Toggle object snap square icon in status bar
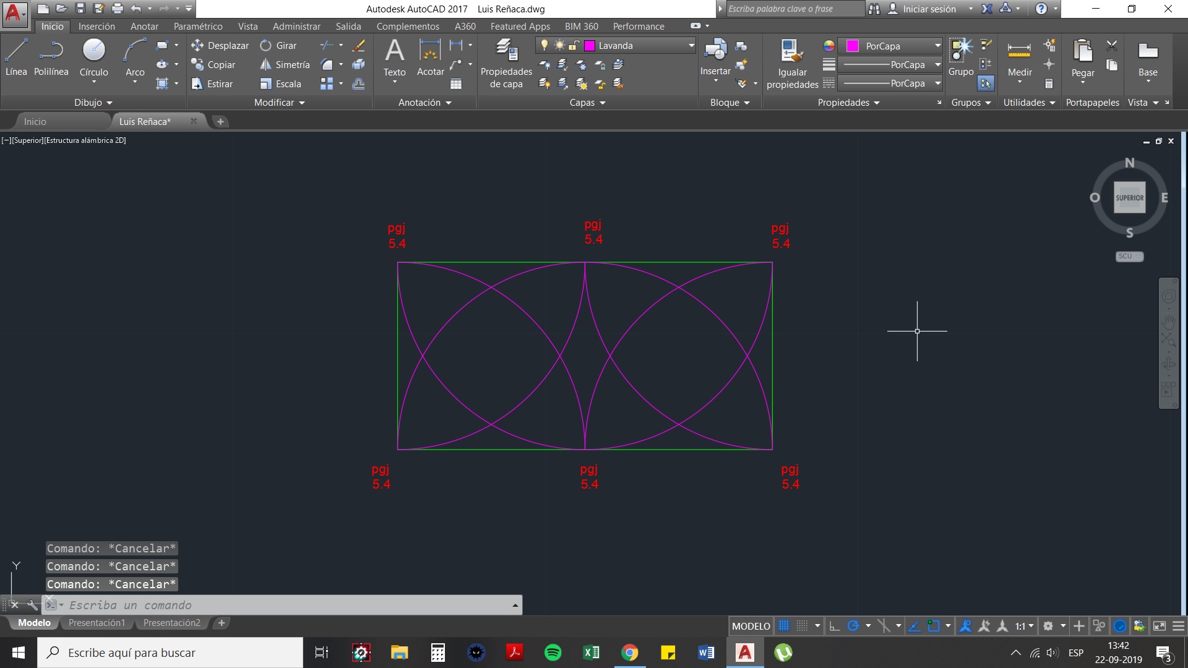Image resolution: width=1188 pixels, height=668 pixels. pyautogui.click(x=934, y=626)
